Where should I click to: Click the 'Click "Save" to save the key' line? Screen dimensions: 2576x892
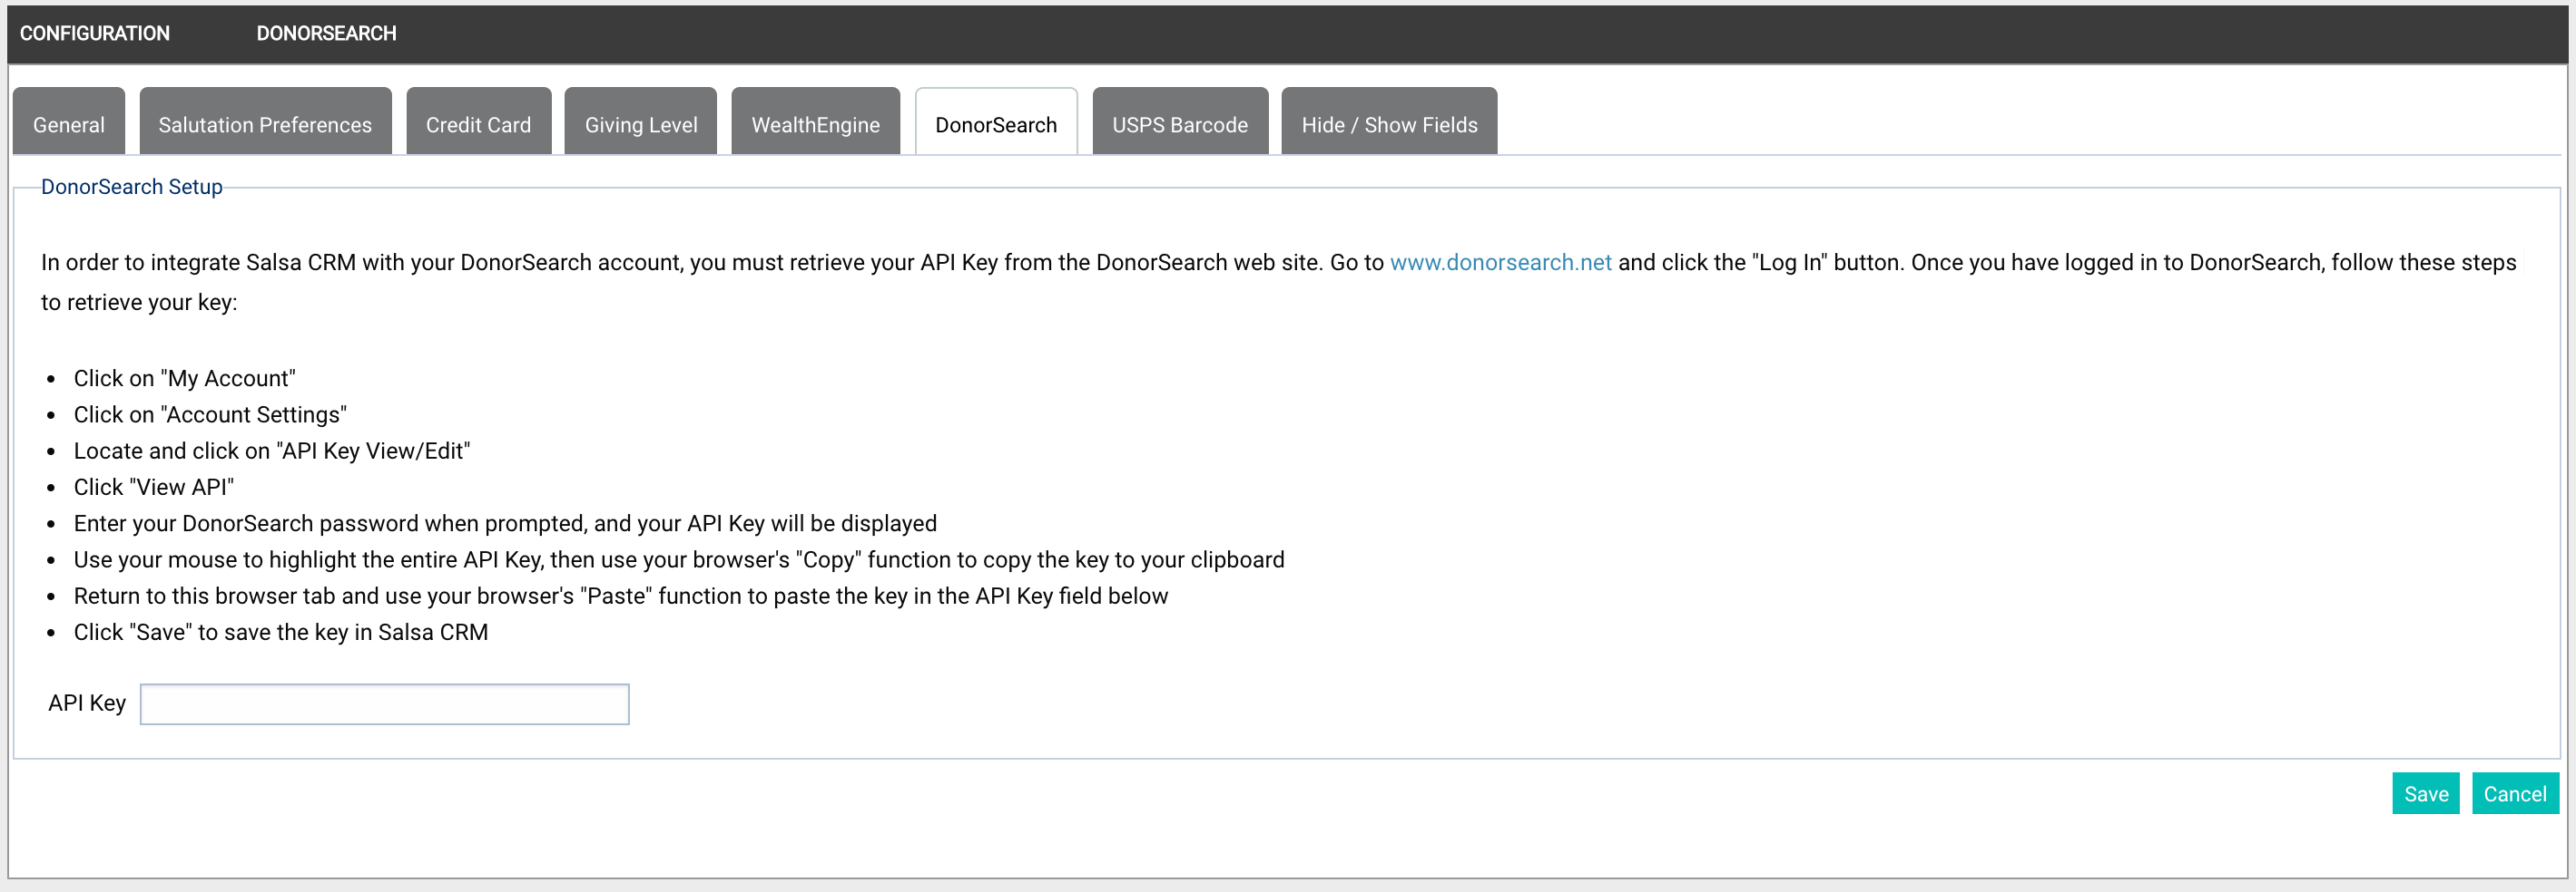pyautogui.click(x=281, y=633)
